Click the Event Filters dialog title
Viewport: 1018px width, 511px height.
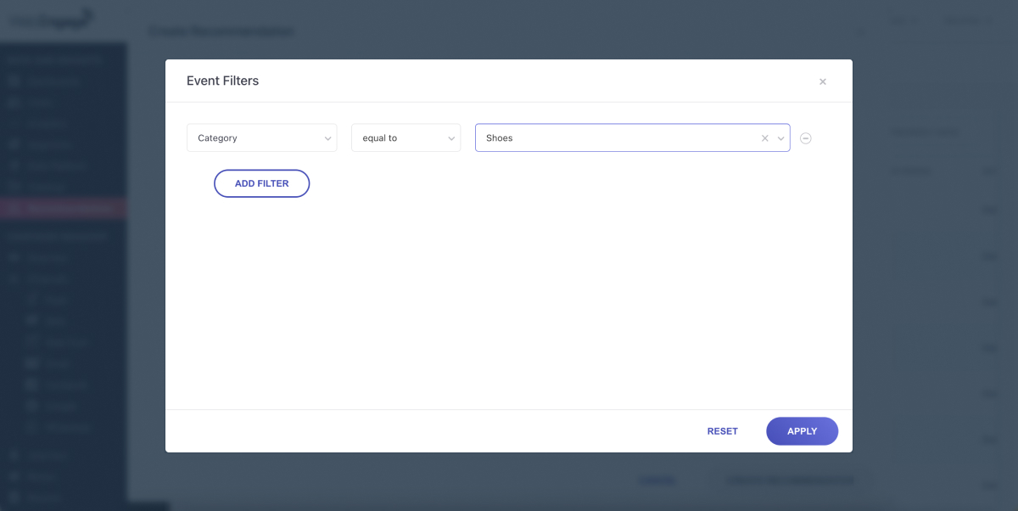(222, 81)
